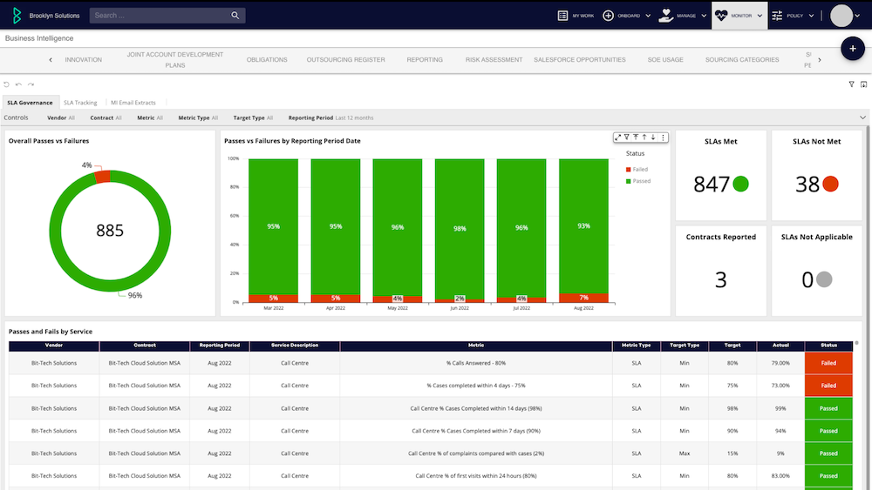Click the Monitor heartbeat icon
This screenshot has width=872, height=490.
click(721, 16)
